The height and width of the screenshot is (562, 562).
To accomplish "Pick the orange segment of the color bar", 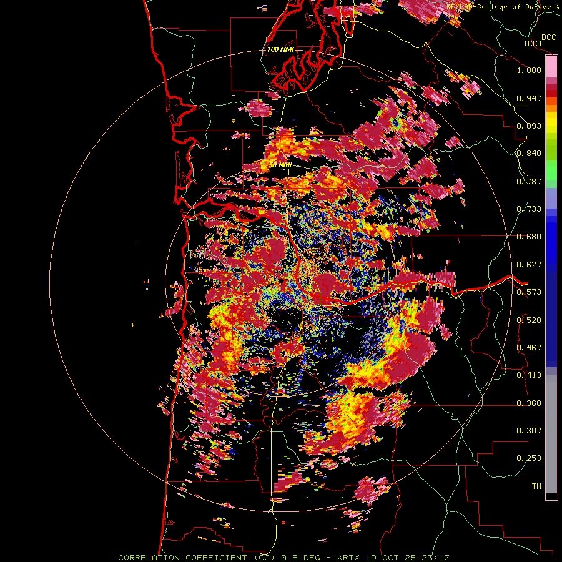I will 551,107.
